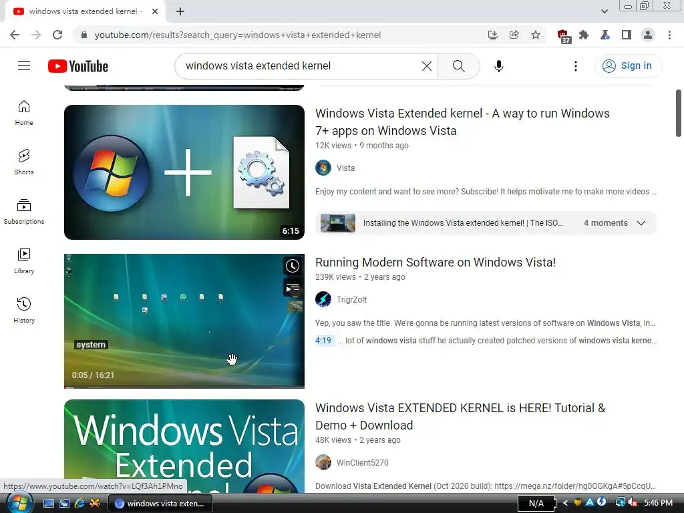The image size is (684, 513).
Task: Click WinClient5270 channel avatar
Action: click(323, 462)
